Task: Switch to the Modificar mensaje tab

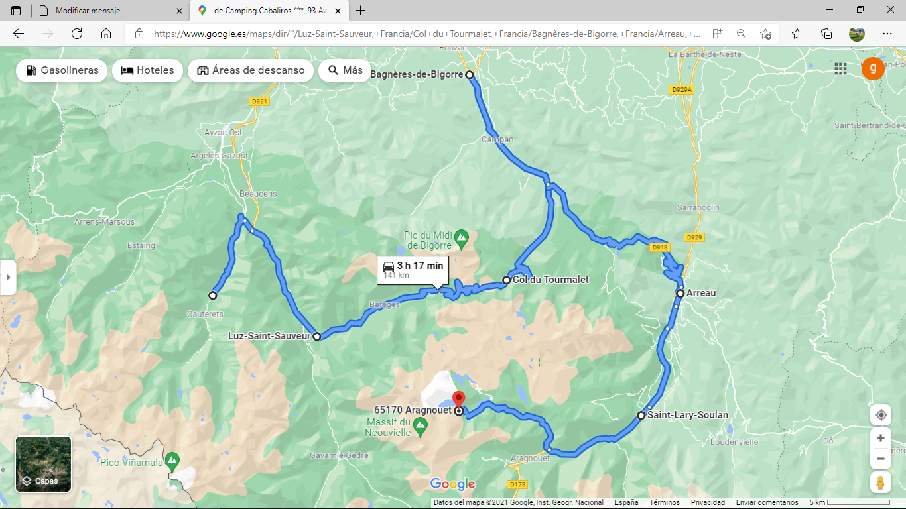Action: [110, 11]
